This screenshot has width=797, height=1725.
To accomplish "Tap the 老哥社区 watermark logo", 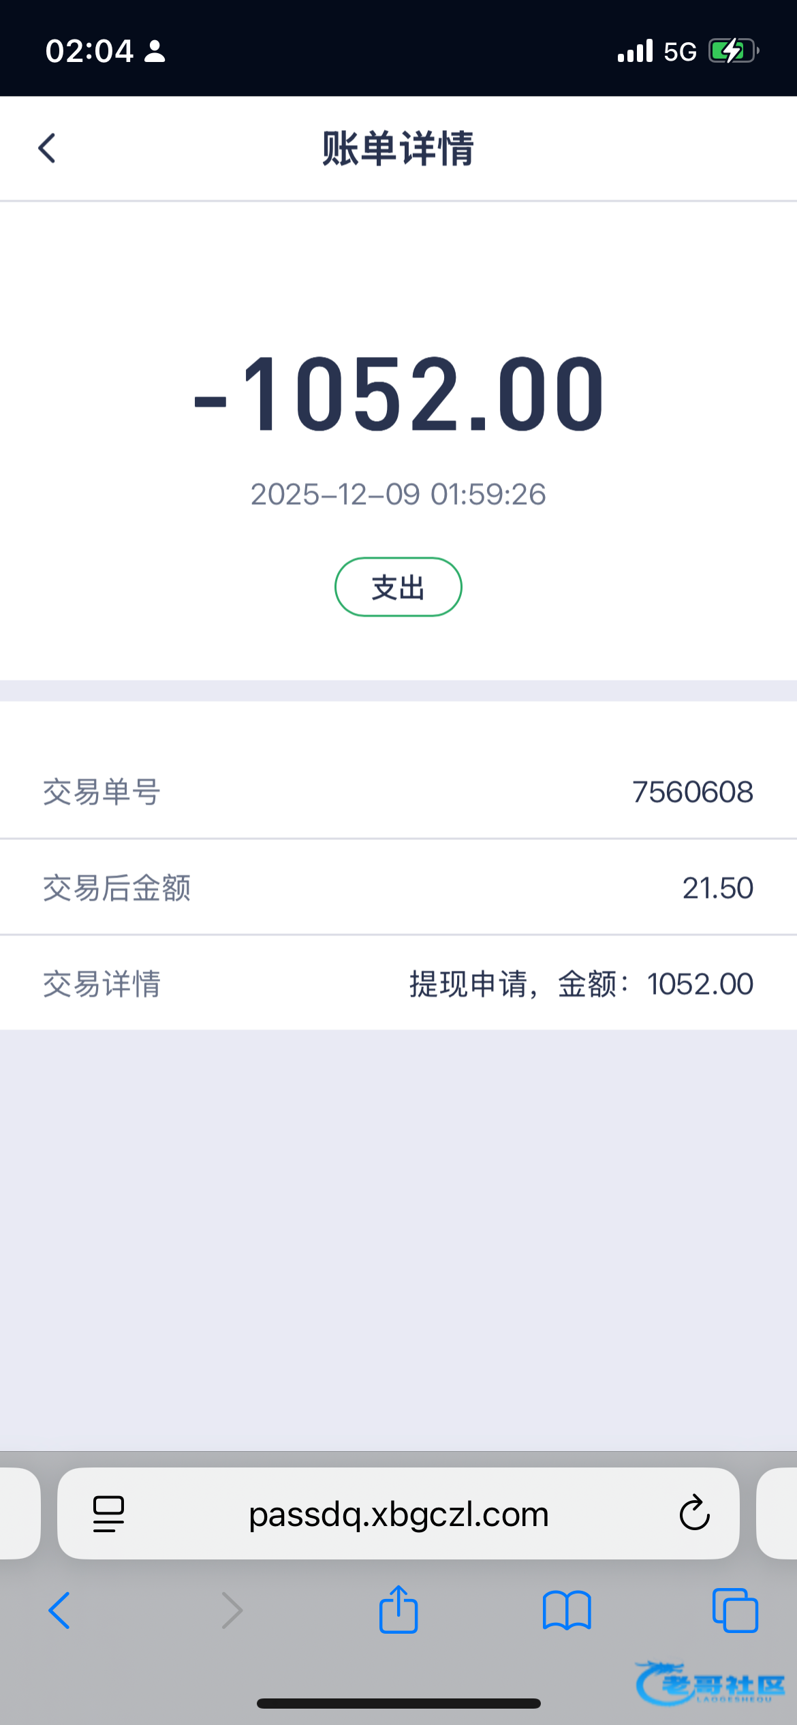I will pos(710,1683).
